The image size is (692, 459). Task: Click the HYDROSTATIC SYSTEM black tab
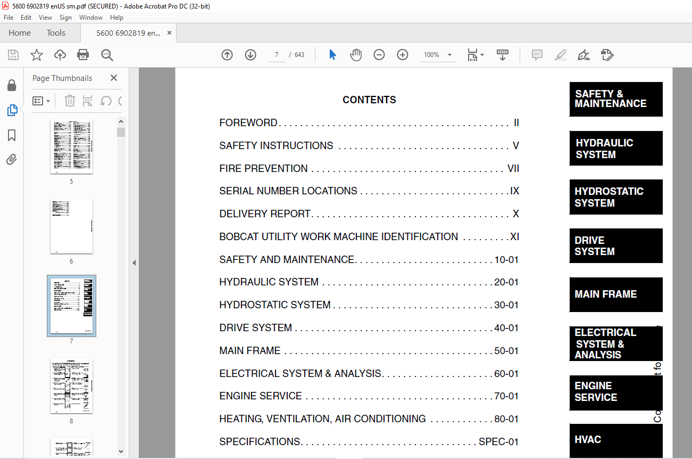pos(616,197)
